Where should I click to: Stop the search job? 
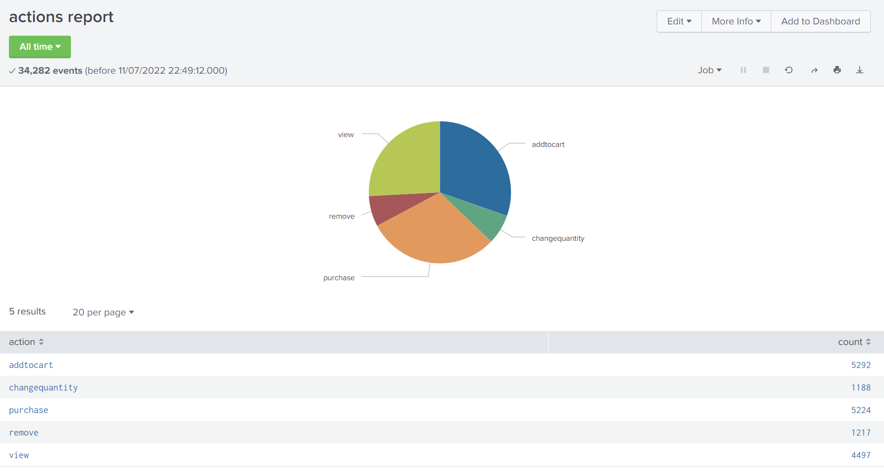tap(766, 70)
